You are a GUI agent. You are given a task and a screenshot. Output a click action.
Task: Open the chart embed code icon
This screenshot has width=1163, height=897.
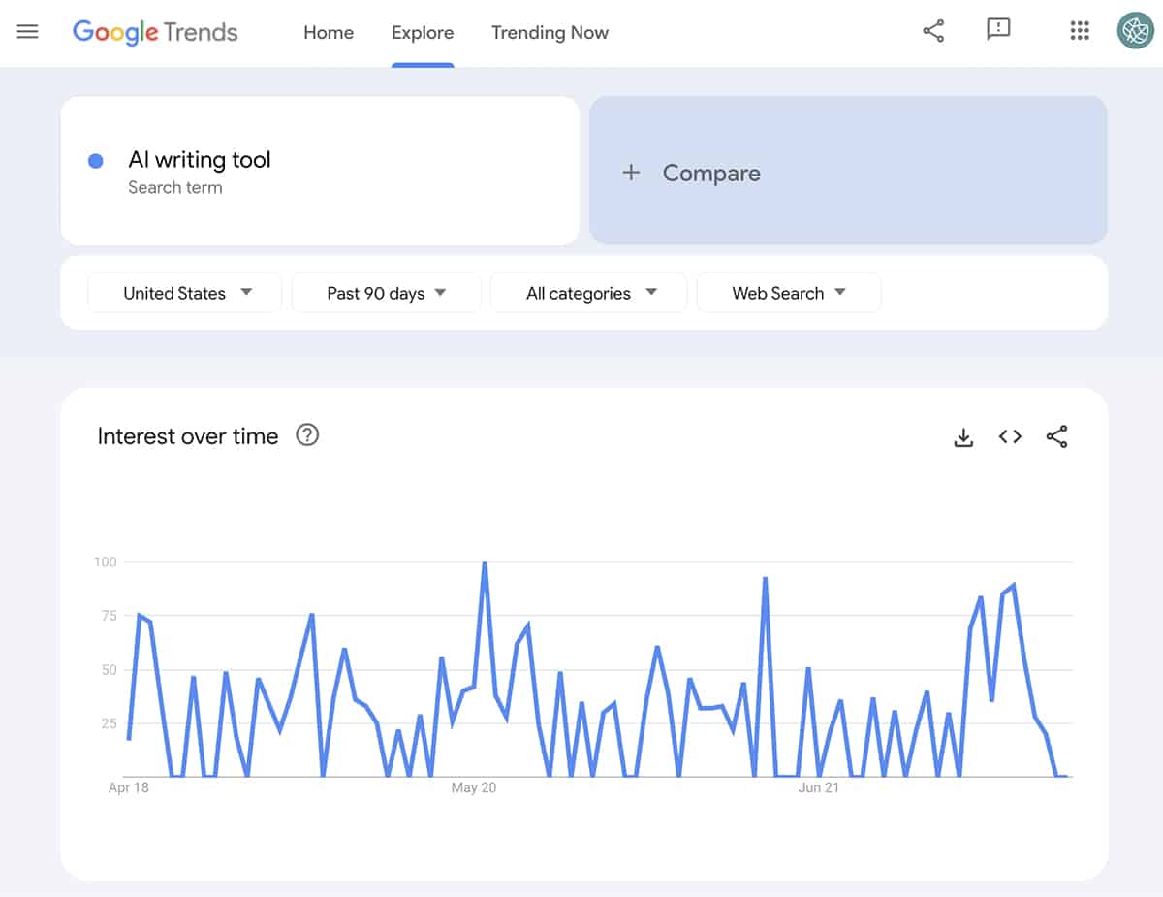1010,437
